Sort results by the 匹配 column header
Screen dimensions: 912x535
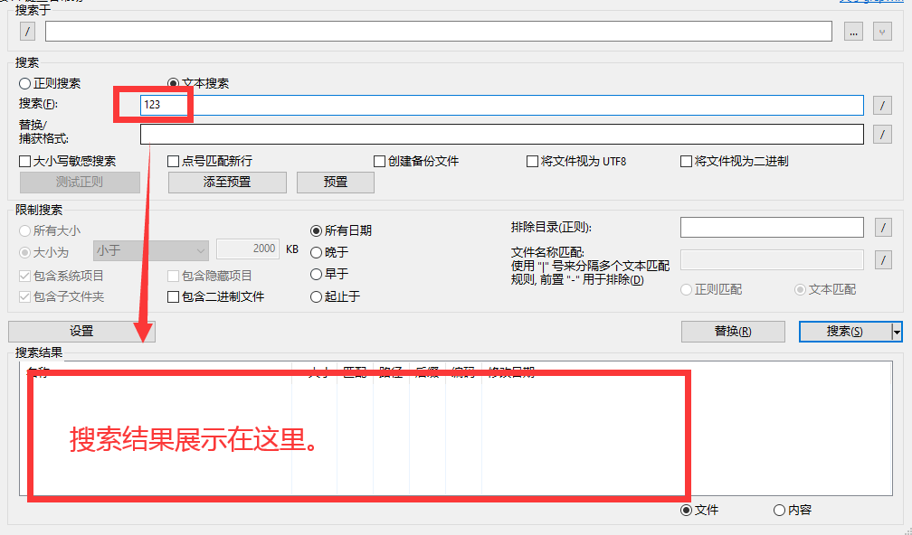coord(354,371)
